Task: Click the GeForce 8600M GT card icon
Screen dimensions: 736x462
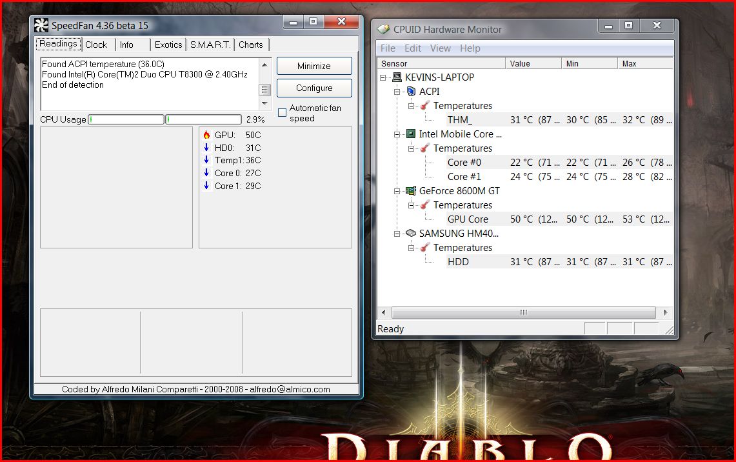Action: tap(411, 190)
